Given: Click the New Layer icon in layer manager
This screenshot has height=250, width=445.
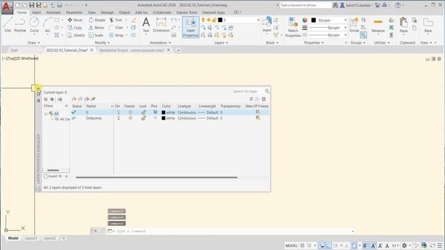Looking at the screenshot, I should pyautogui.click(x=74, y=99).
